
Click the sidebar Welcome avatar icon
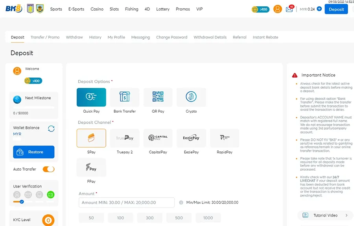tap(17, 71)
